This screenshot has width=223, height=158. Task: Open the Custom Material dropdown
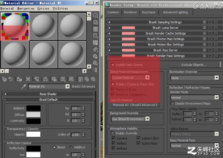pos(148,78)
